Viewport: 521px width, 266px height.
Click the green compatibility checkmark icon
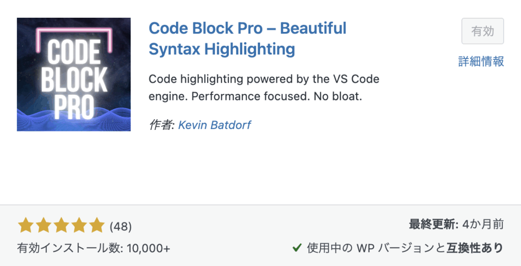297,248
